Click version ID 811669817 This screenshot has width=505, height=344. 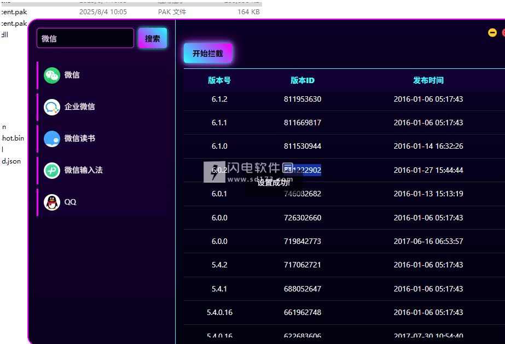303,123
